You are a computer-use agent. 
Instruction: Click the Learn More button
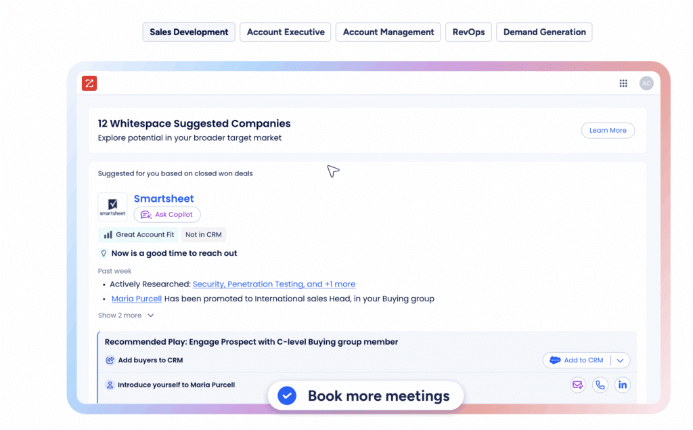pyautogui.click(x=608, y=131)
